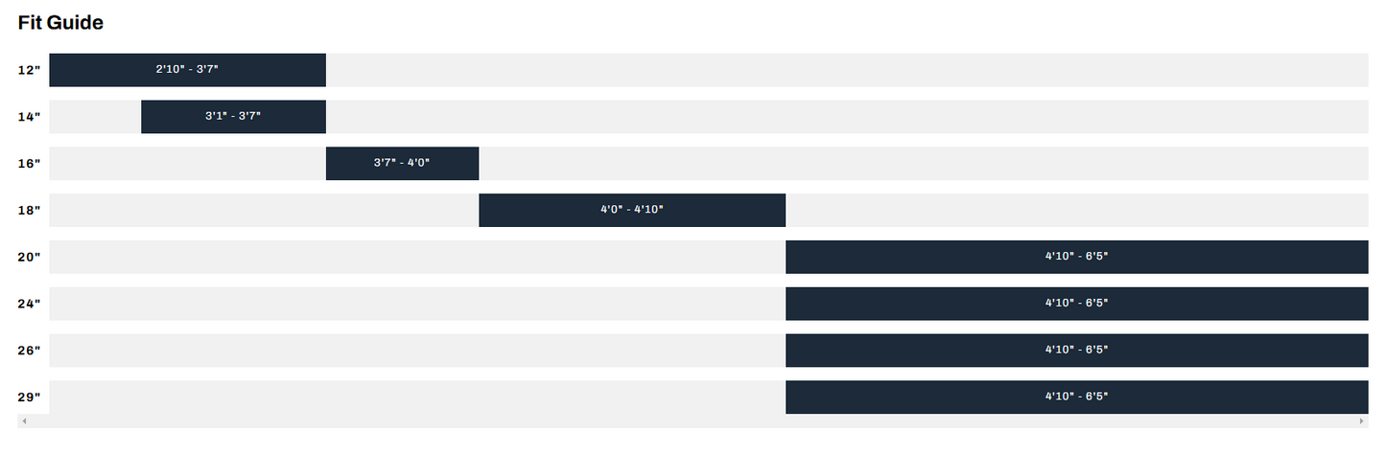Click the 3'7" - 4'0" range bar
This screenshot has height=454, width=1386.
[402, 164]
